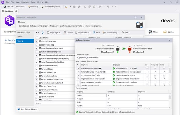Select the Start Page tab
The image size is (180, 115).
[9, 11]
